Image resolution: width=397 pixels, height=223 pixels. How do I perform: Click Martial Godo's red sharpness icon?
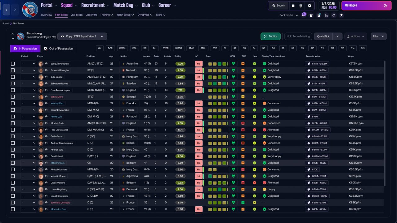pyautogui.click(x=243, y=123)
